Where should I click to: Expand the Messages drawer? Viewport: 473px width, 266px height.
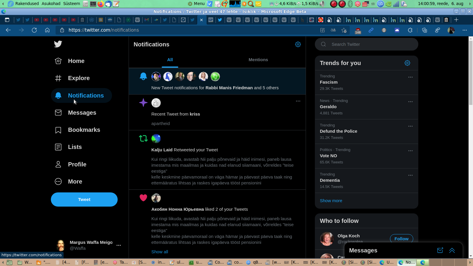click(452, 250)
